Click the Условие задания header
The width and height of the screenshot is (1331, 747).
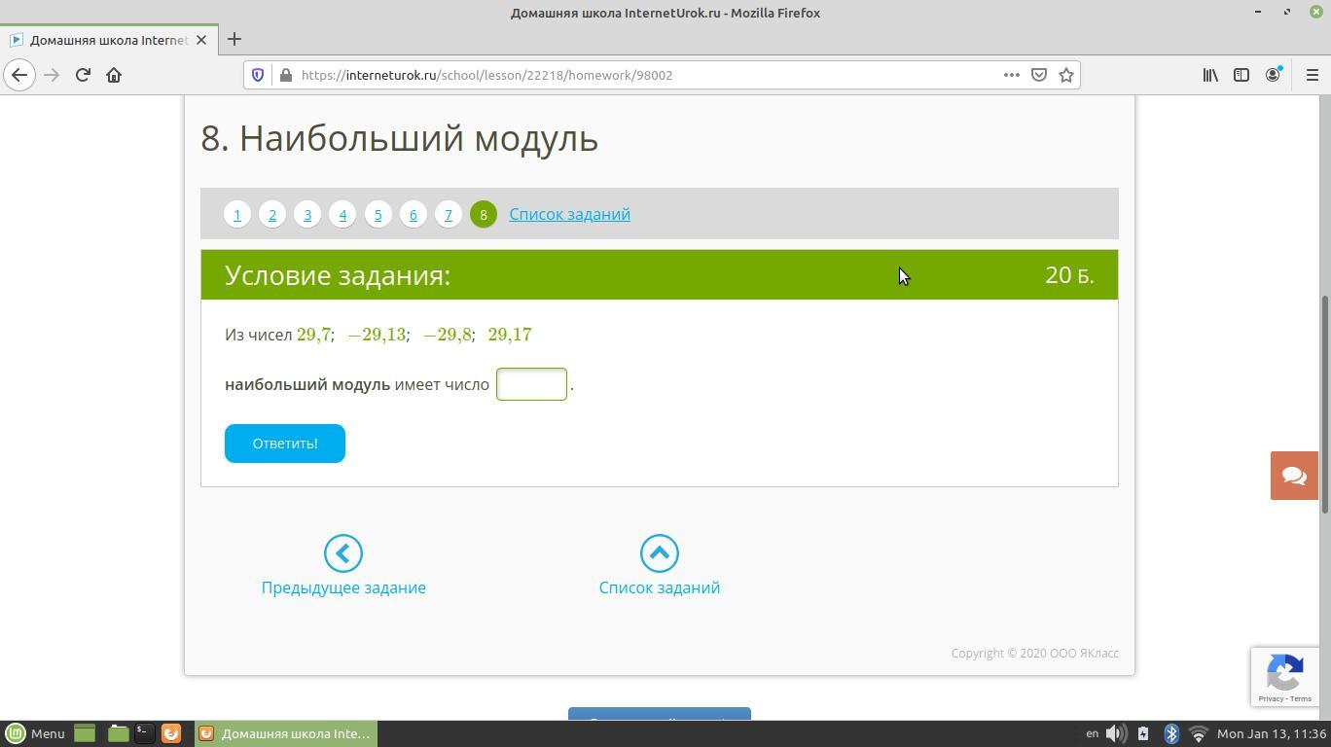click(338, 275)
